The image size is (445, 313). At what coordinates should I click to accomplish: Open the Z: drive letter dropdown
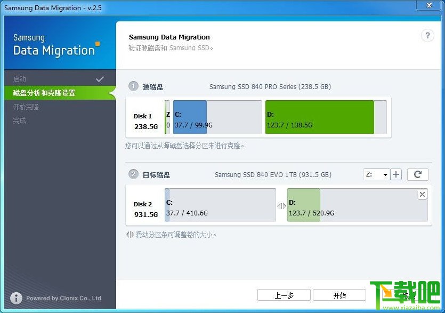(376, 174)
